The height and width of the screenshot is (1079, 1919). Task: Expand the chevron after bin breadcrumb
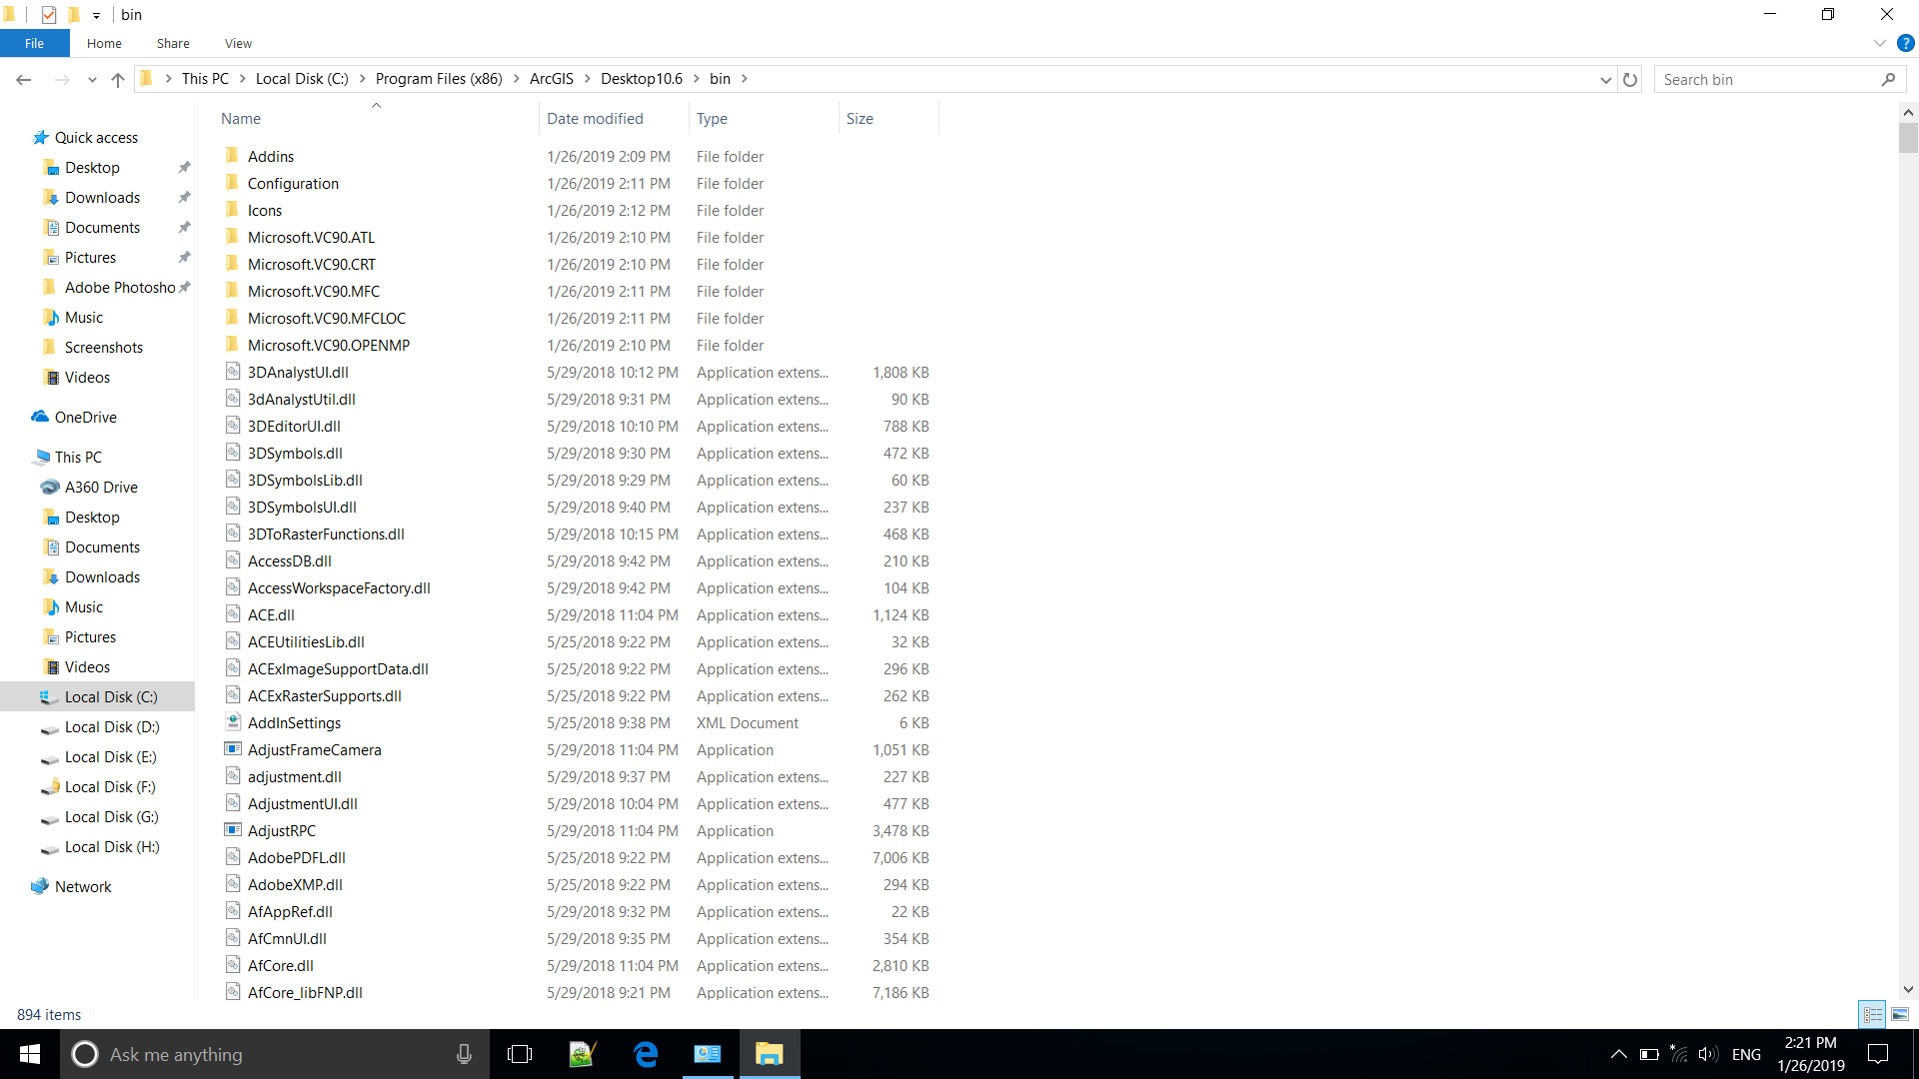(x=744, y=79)
